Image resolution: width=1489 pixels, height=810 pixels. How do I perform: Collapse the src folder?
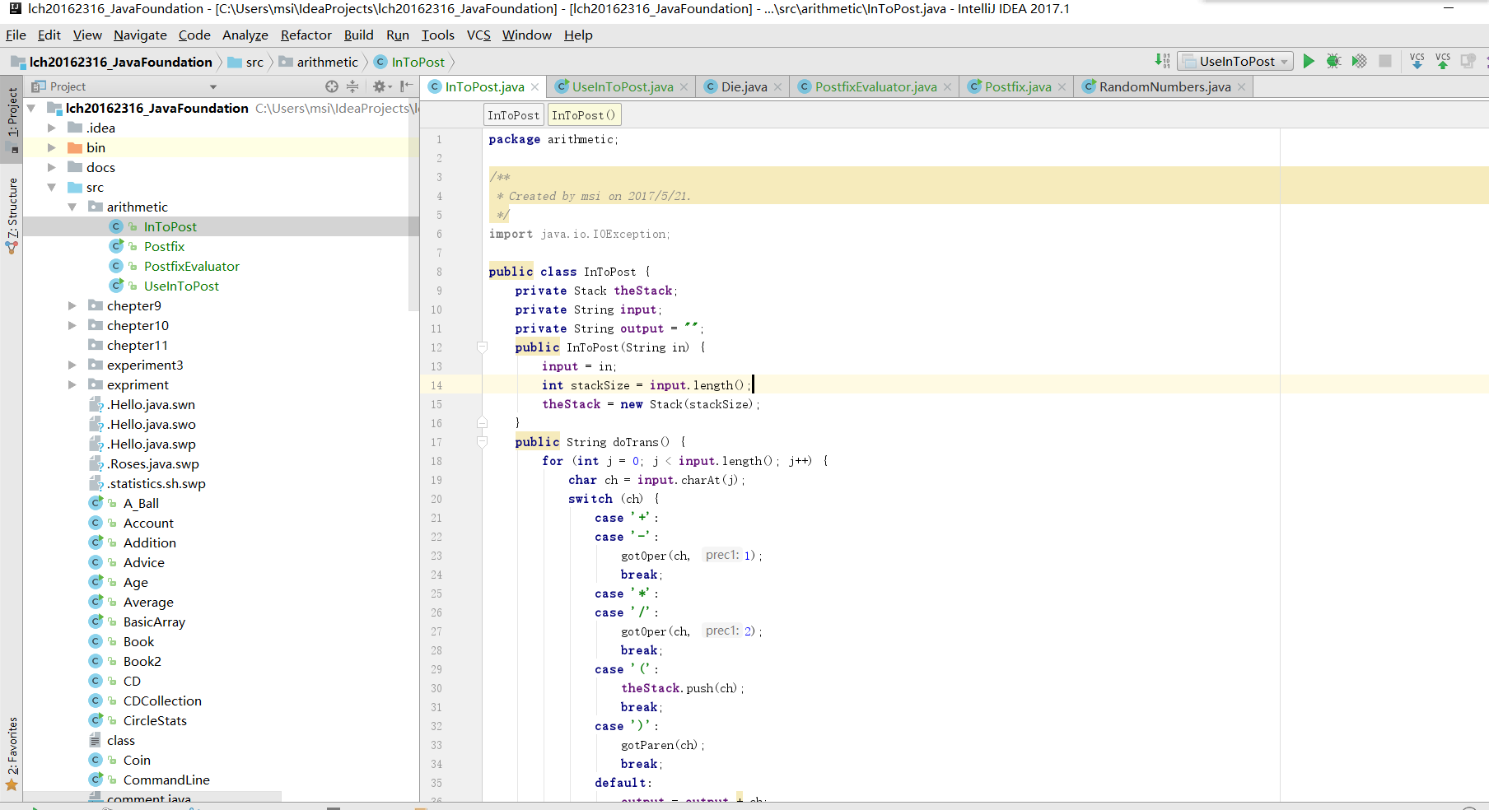point(52,187)
